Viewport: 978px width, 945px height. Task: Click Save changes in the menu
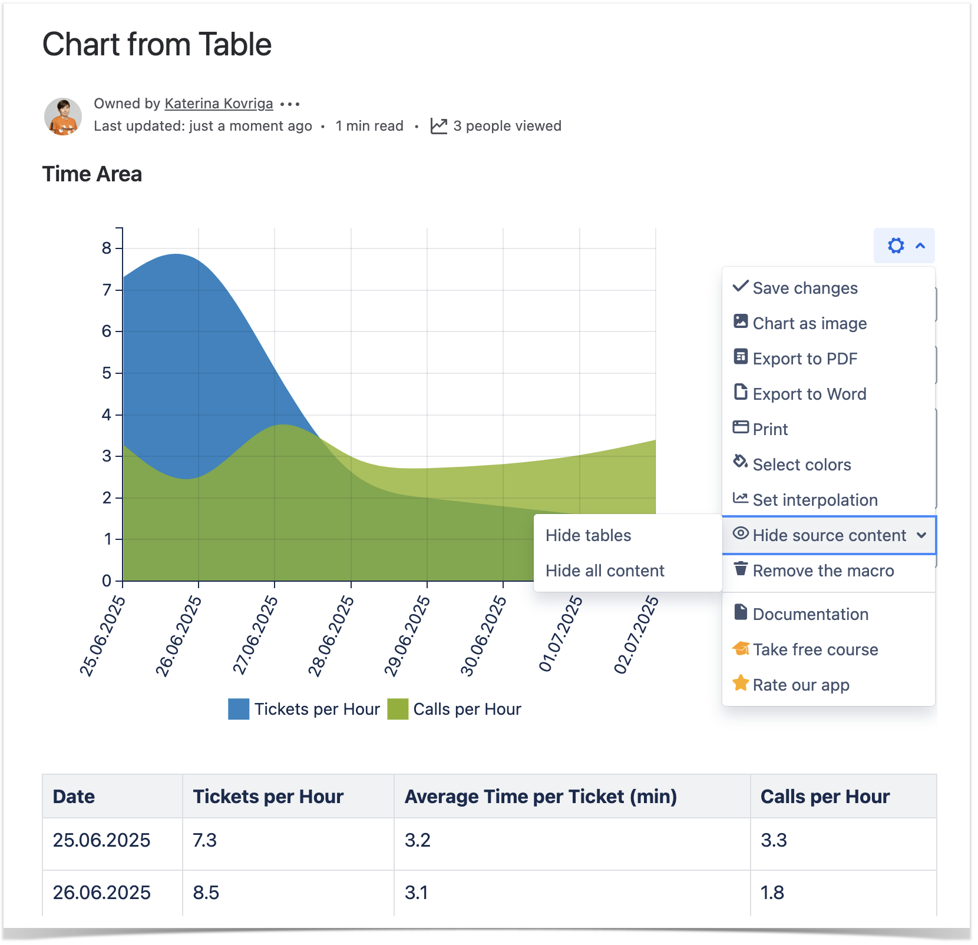coord(804,288)
